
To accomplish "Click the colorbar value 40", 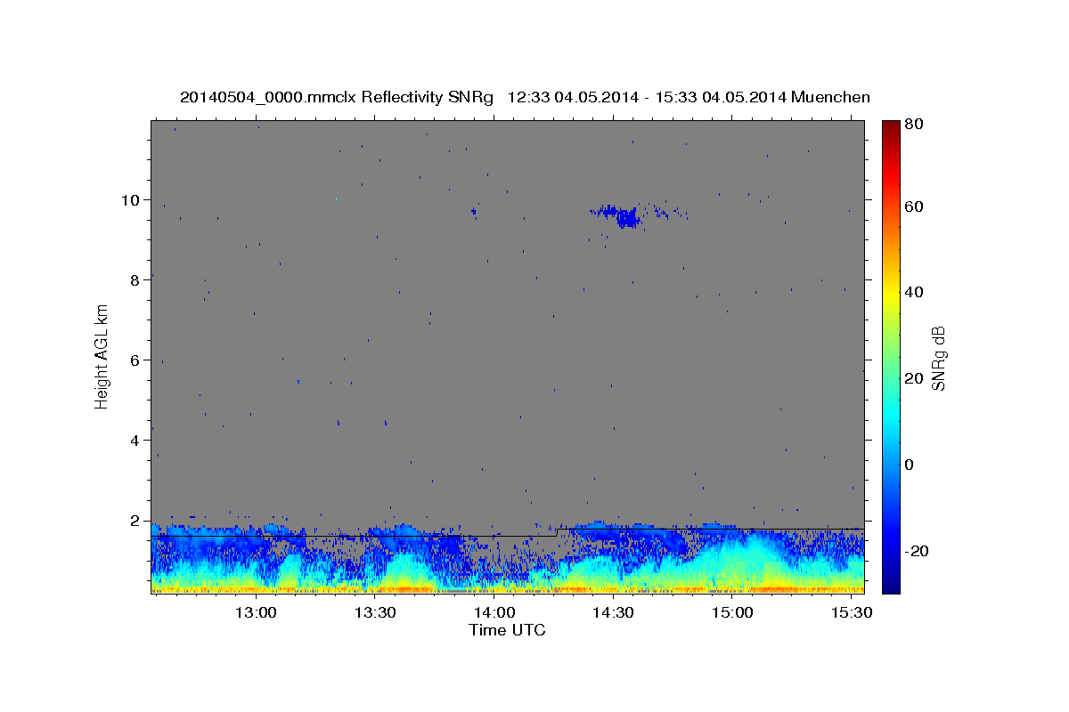I will (x=916, y=292).
